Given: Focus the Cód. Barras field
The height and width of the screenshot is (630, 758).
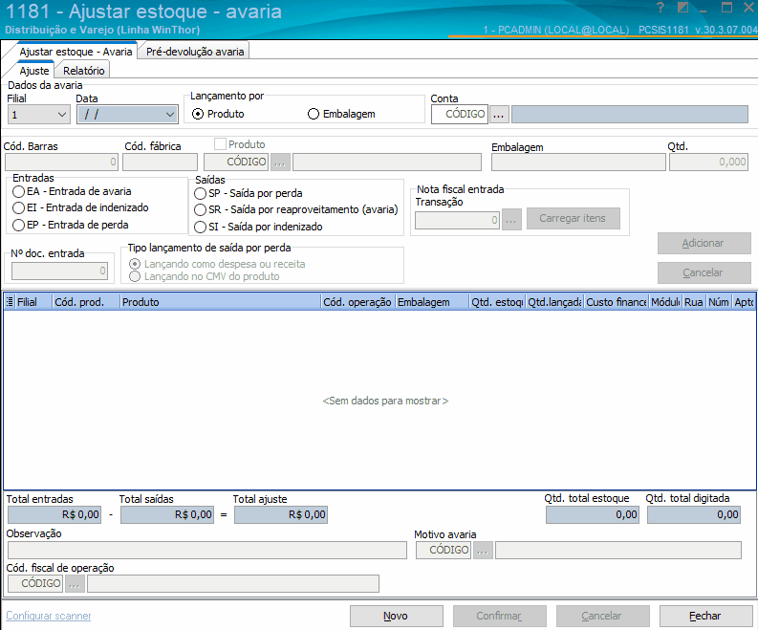Looking at the screenshot, I should point(61,162).
